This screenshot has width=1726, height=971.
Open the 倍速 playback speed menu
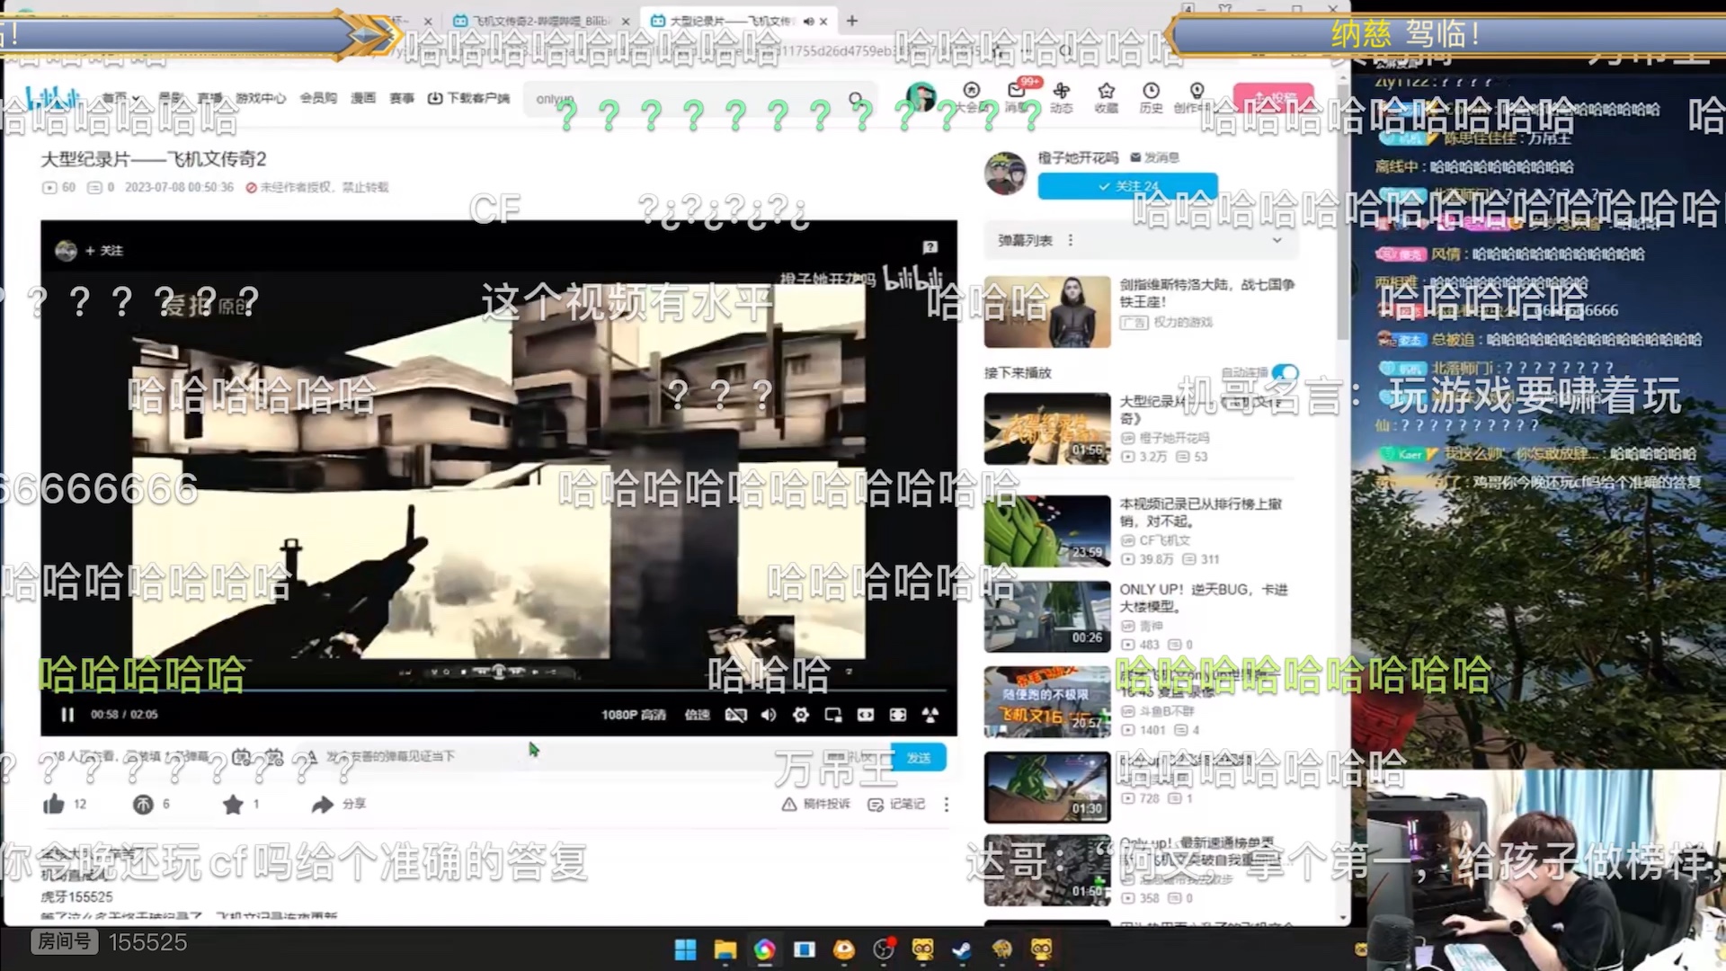(x=698, y=715)
